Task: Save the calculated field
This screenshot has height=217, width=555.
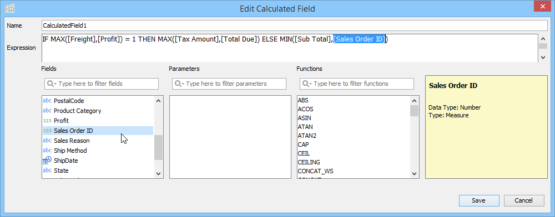Action: pos(478,200)
